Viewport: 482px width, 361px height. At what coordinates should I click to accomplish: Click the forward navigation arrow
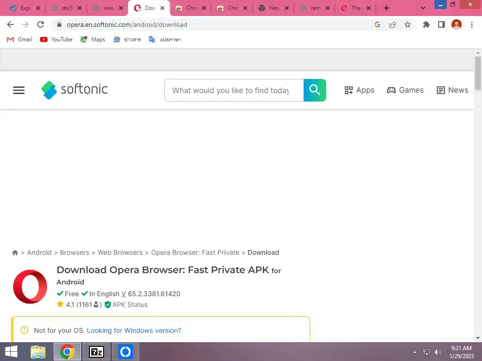pos(25,24)
